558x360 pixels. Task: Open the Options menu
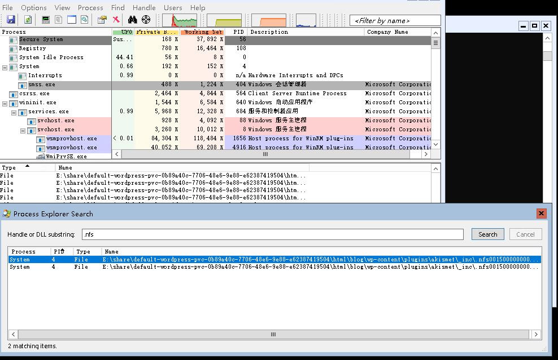click(x=34, y=7)
